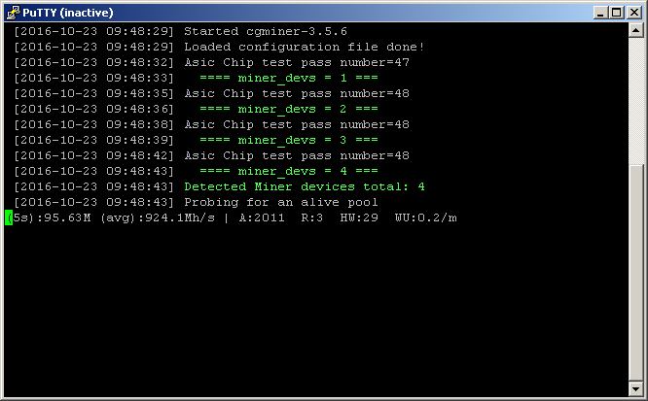The image size is (648, 401).
Task: Click the scrollbar down arrow
Action: (x=635, y=387)
